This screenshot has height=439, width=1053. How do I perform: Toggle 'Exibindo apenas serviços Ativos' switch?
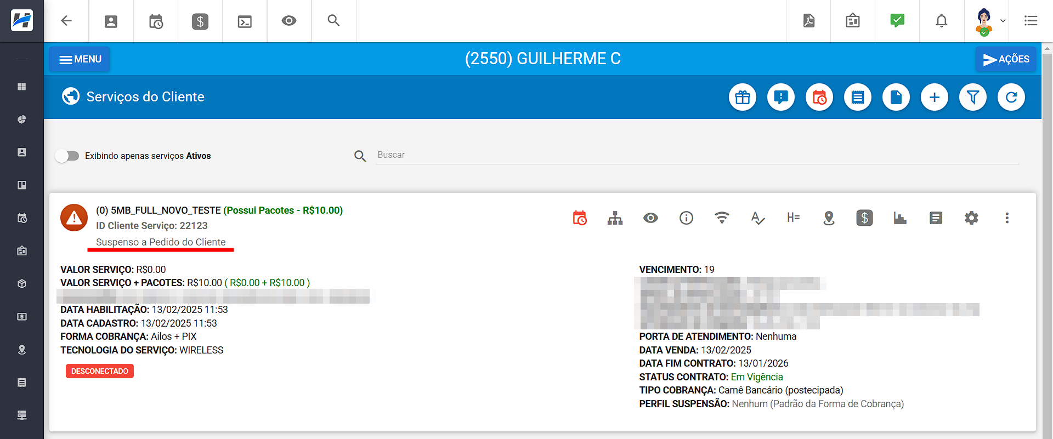click(x=67, y=156)
